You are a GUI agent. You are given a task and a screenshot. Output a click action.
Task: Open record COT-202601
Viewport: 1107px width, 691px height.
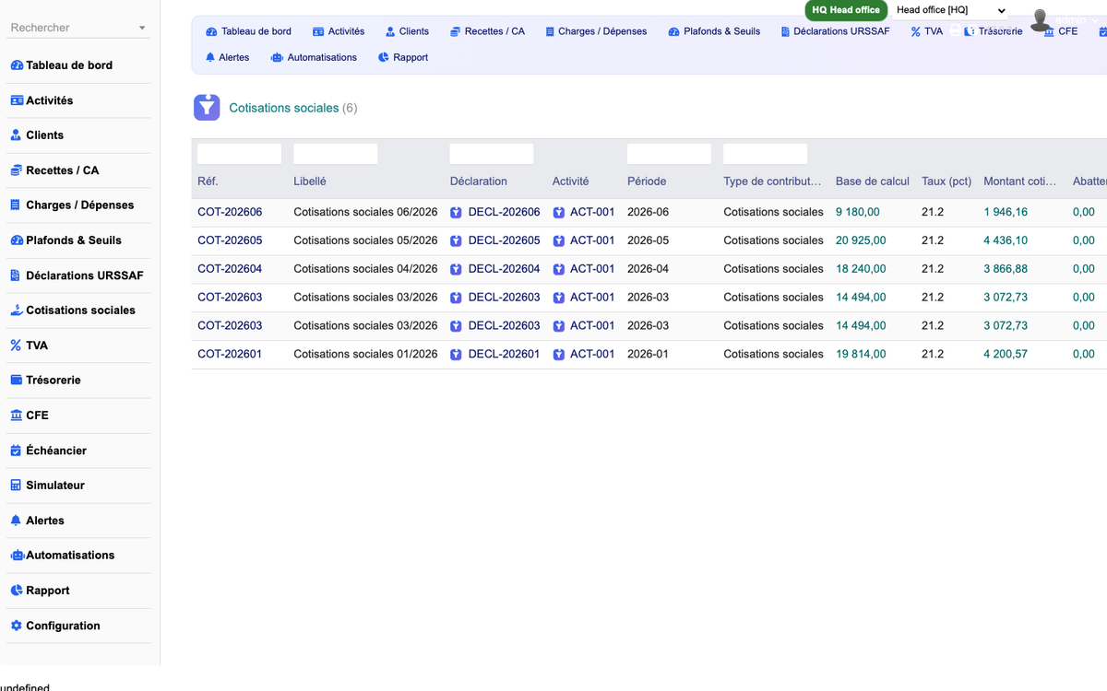coord(230,354)
